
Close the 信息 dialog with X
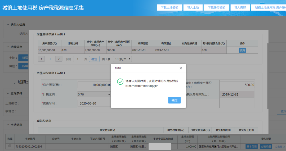tap(181, 68)
